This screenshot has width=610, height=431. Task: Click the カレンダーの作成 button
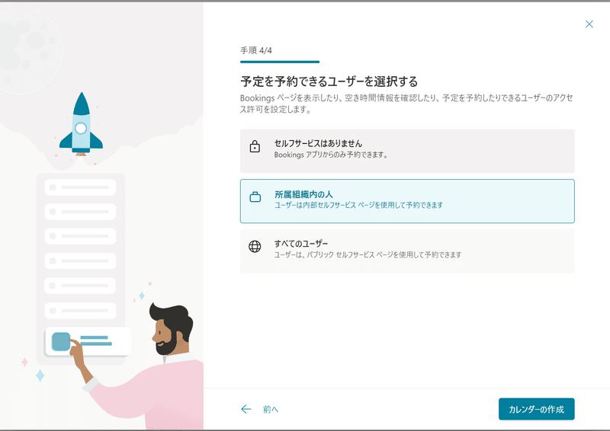coord(536,409)
